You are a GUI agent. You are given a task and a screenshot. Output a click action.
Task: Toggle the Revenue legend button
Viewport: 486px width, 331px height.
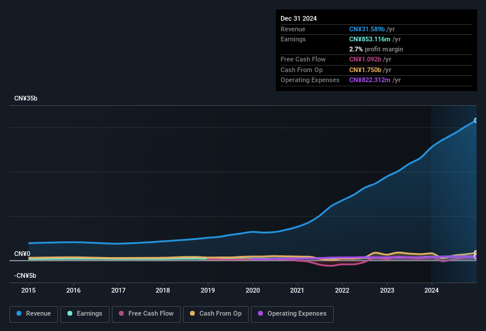click(34, 314)
